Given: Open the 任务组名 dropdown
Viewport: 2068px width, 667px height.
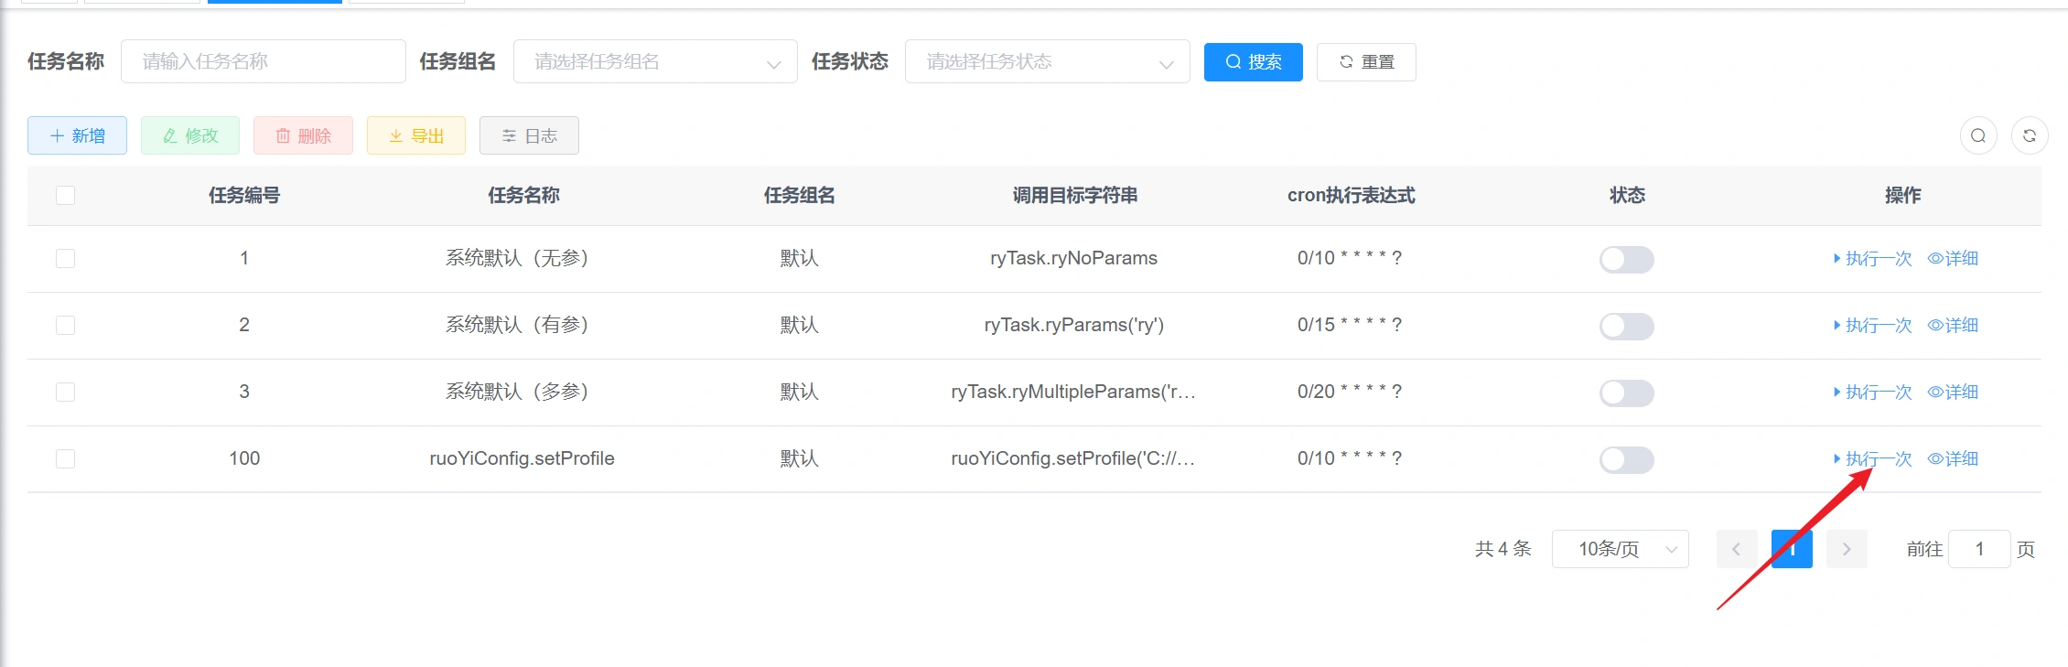Looking at the screenshot, I should tap(654, 62).
